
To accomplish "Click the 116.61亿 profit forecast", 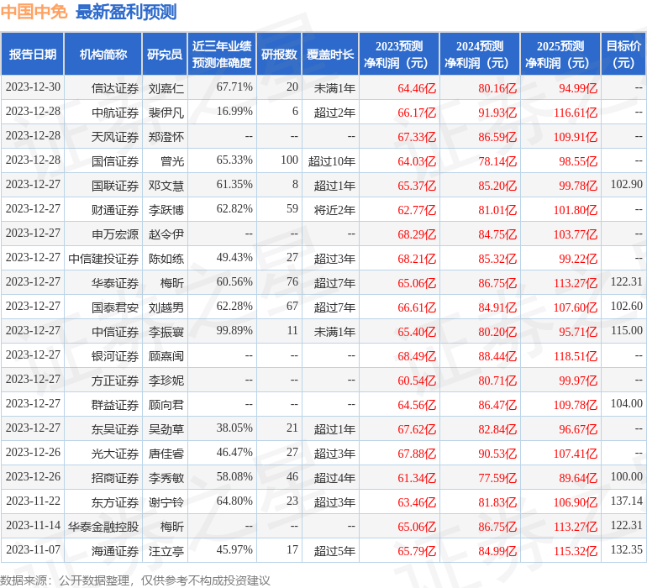I will [576, 113].
